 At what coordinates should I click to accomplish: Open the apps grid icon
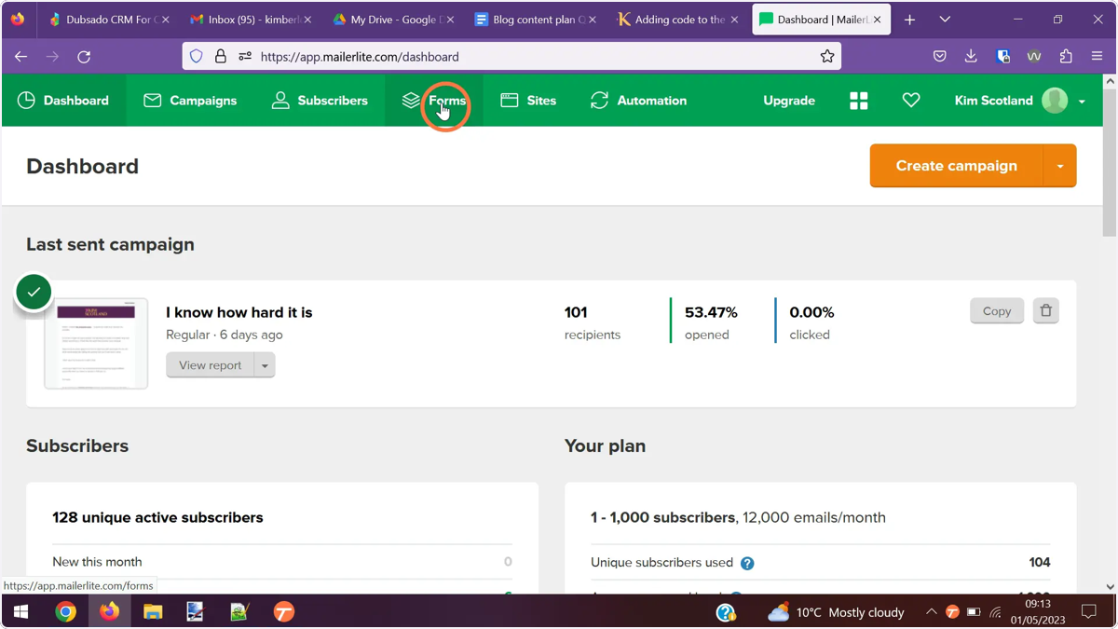click(x=859, y=101)
